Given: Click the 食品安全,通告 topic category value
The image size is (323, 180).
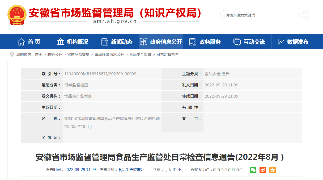Looking at the screenshot, I should coord(217,74).
